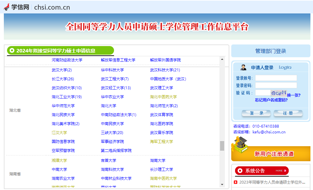
Task: Click the captcha verification image
Action: [x=279, y=93]
